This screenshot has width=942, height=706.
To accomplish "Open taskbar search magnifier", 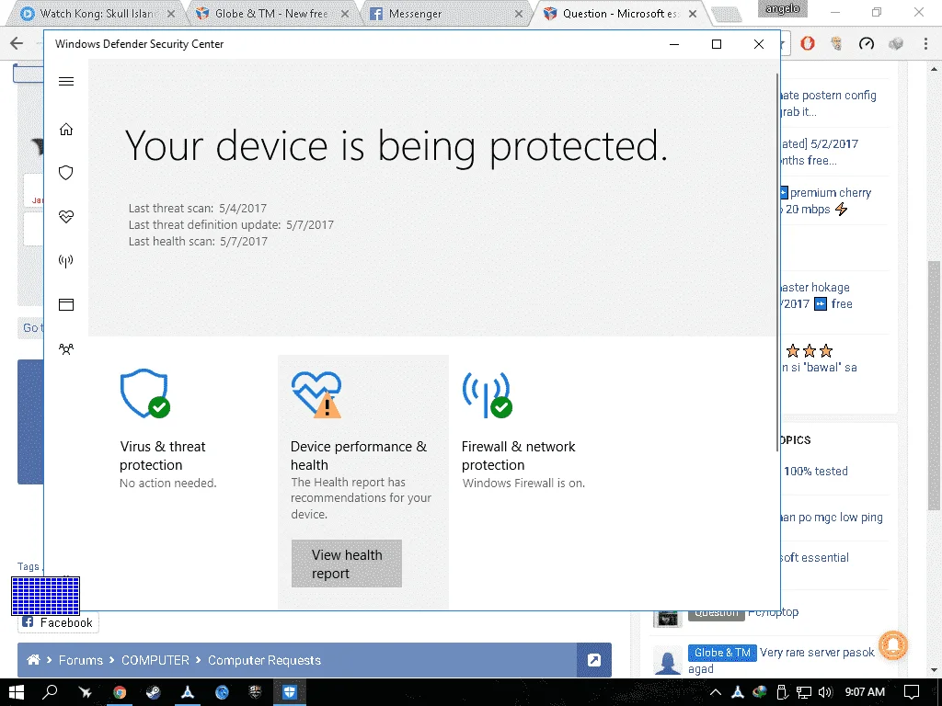I will pos(50,692).
